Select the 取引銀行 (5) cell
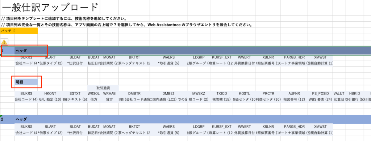The image size is (371, 141). [354, 99]
